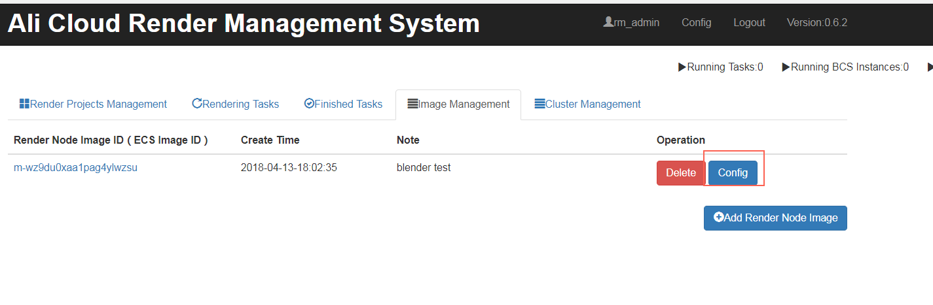Click the user icon beside rm_admin
The height and width of the screenshot is (305, 933).
[x=608, y=22]
